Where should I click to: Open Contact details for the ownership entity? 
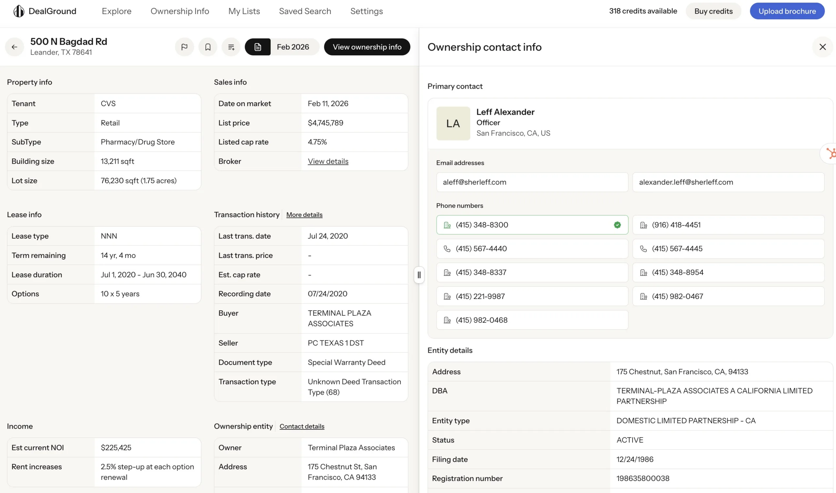coord(301,426)
